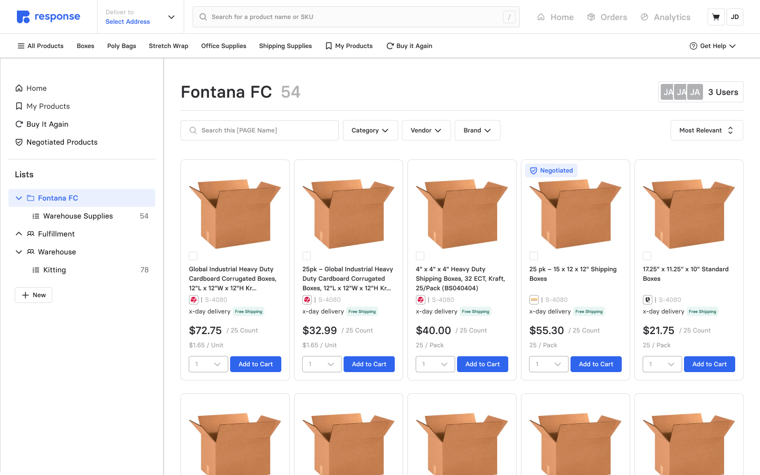This screenshot has height=475, width=760.
Task: Go to Home in top navigation
Action: tap(555, 17)
